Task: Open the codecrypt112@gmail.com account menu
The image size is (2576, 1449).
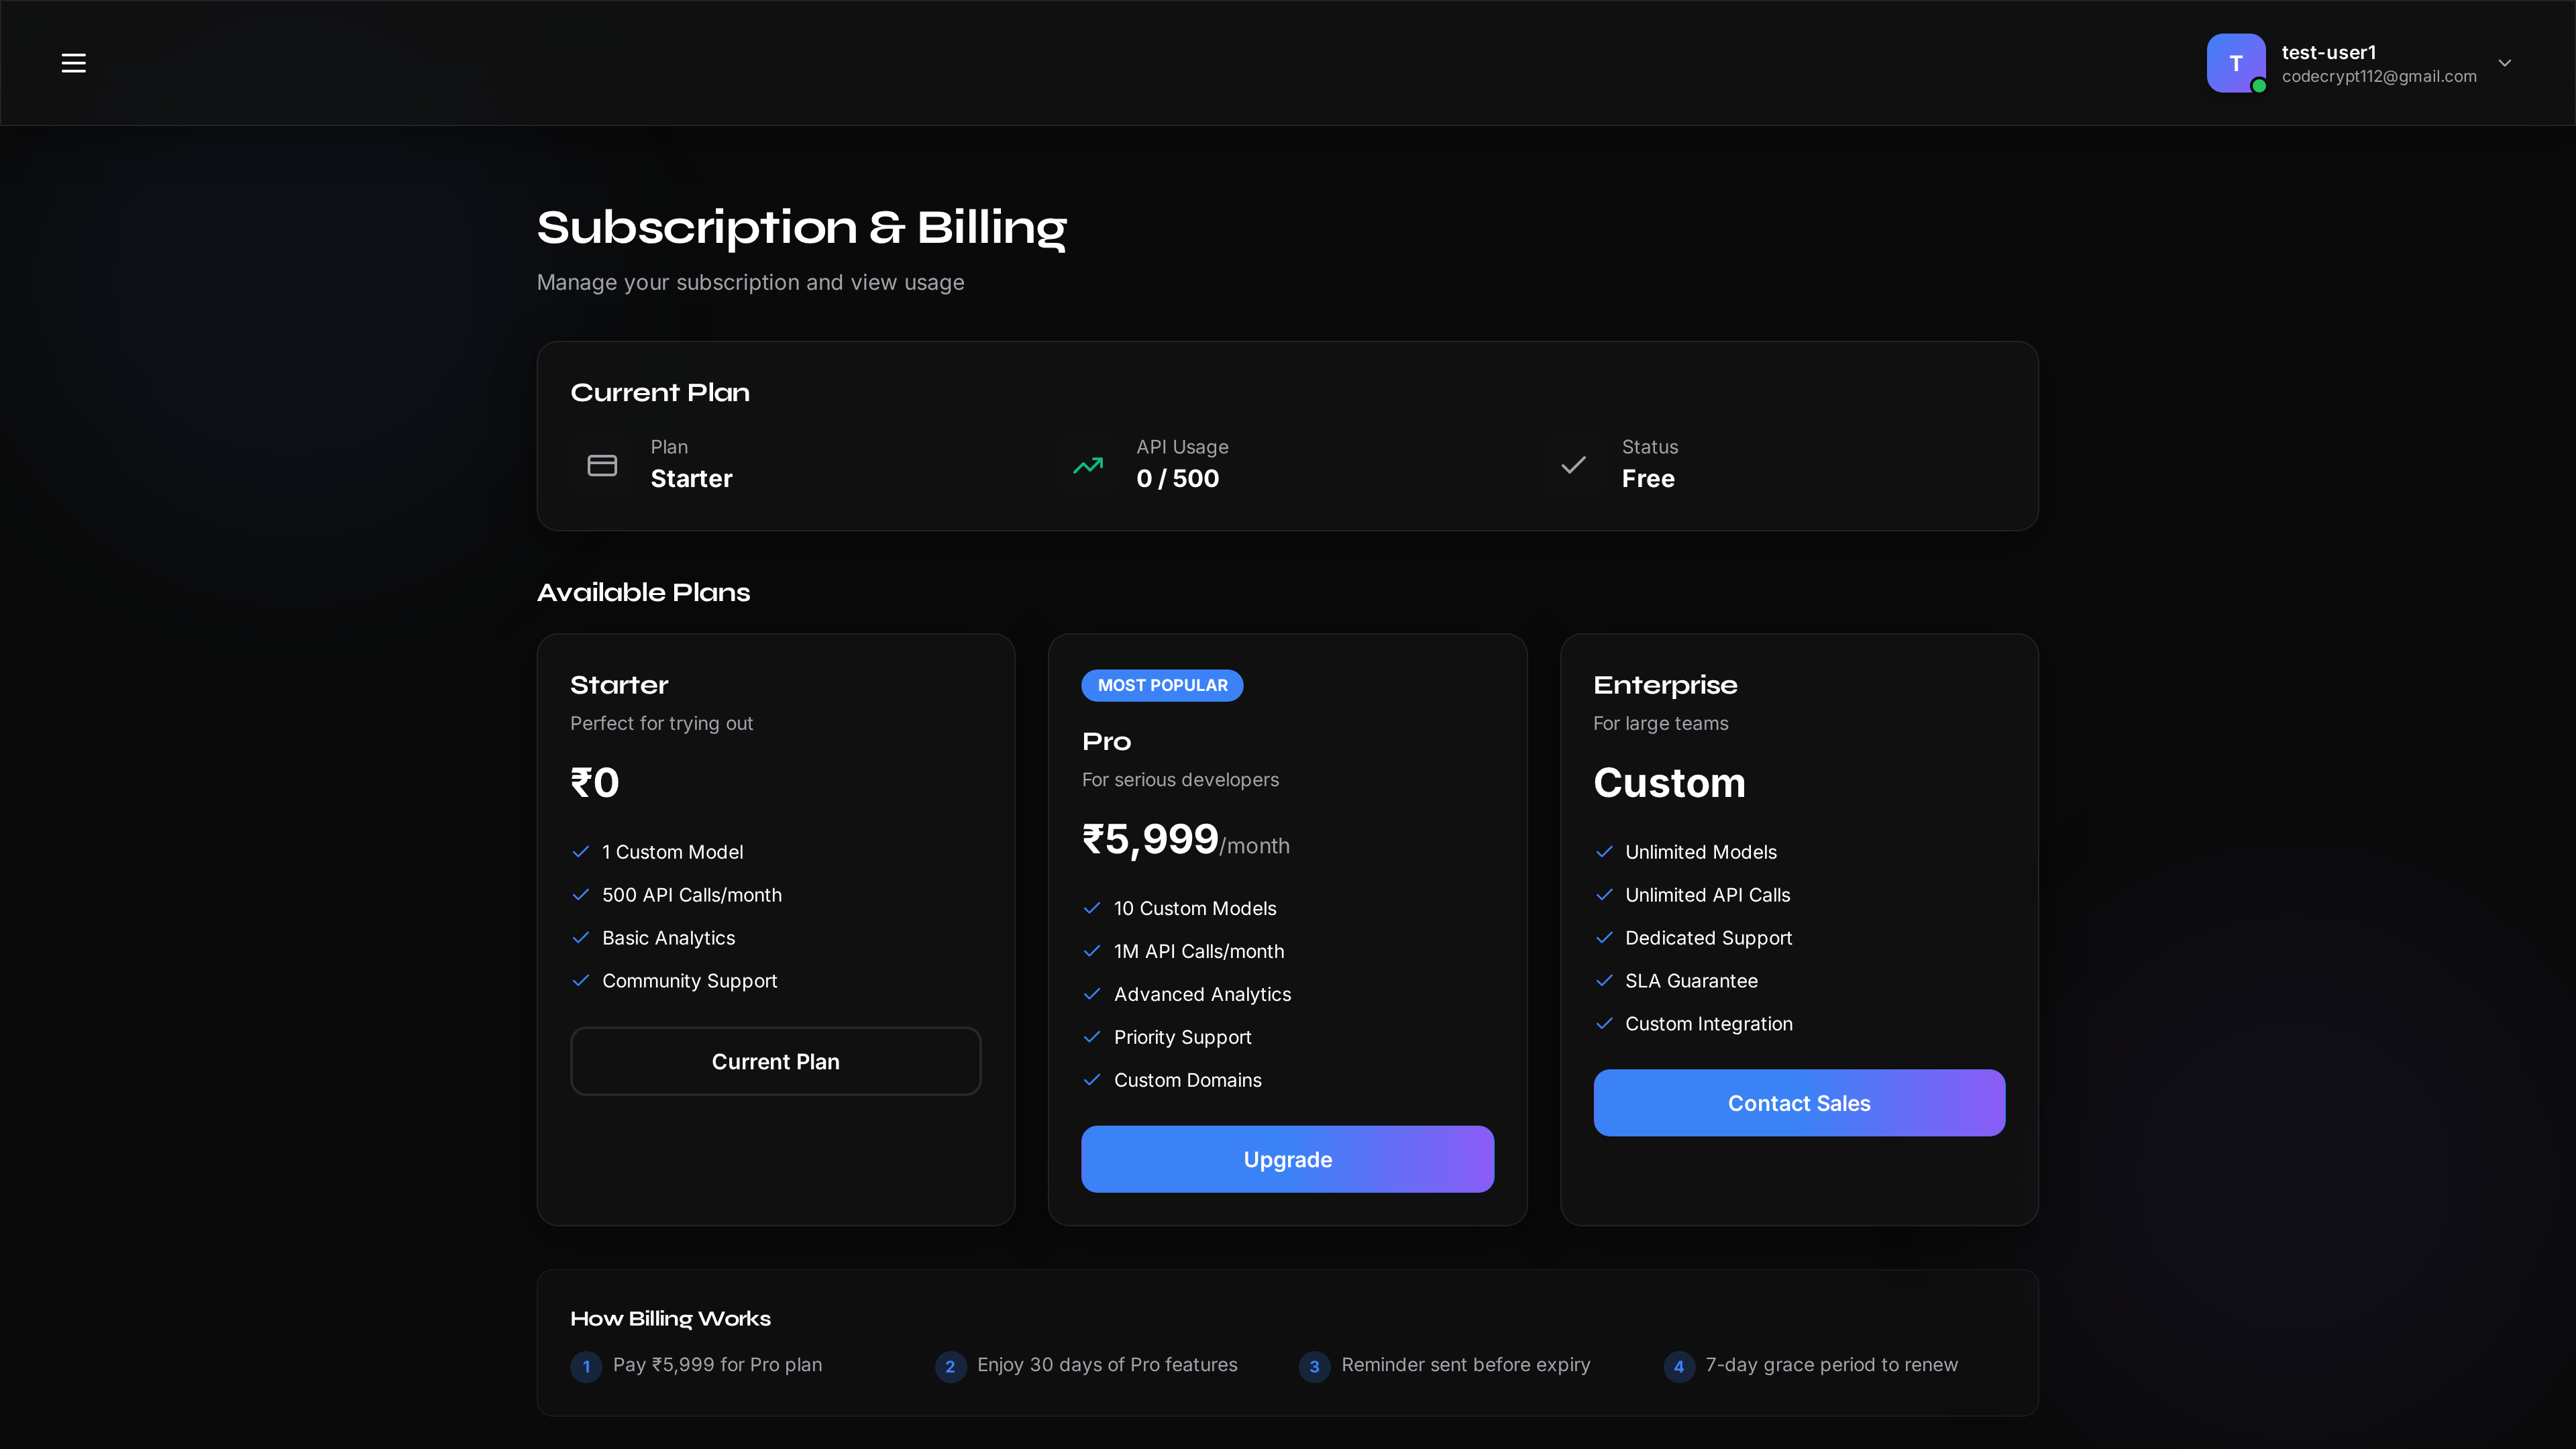Action: click(2379, 77)
